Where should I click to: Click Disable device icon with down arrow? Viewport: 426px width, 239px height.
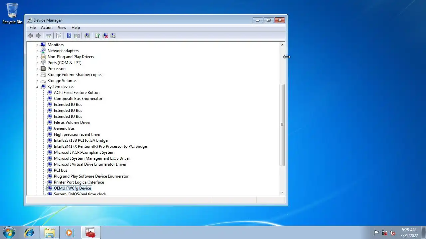click(x=113, y=36)
